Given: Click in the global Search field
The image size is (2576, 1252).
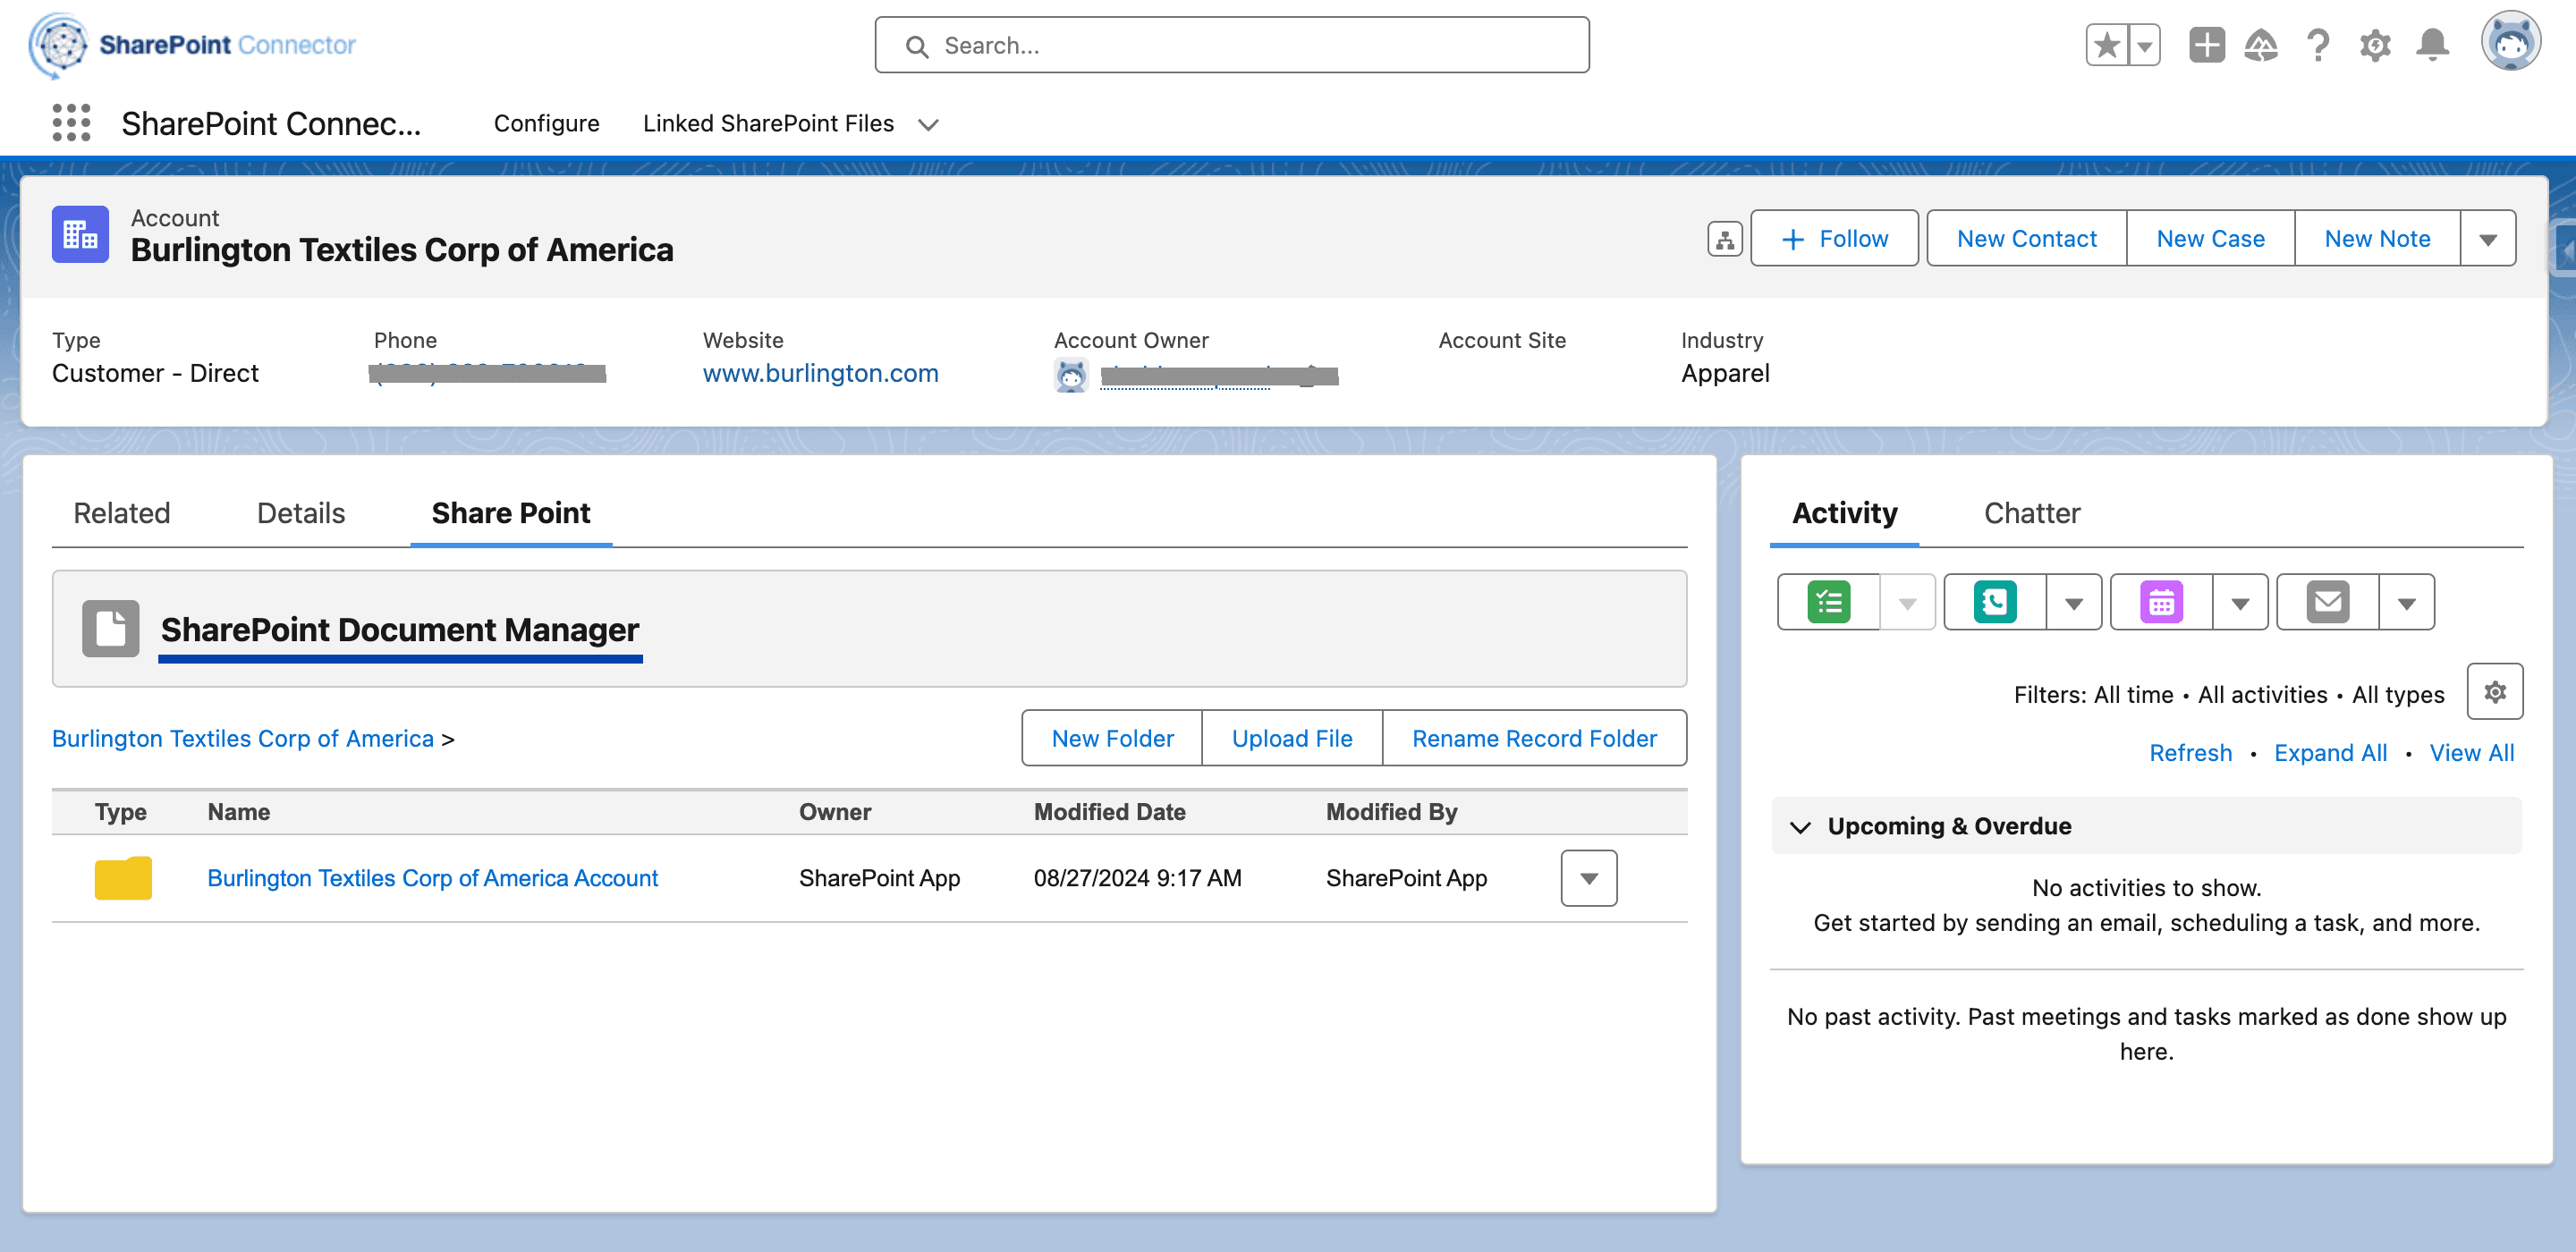Looking at the screenshot, I should pyautogui.click(x=1231, y=45).
